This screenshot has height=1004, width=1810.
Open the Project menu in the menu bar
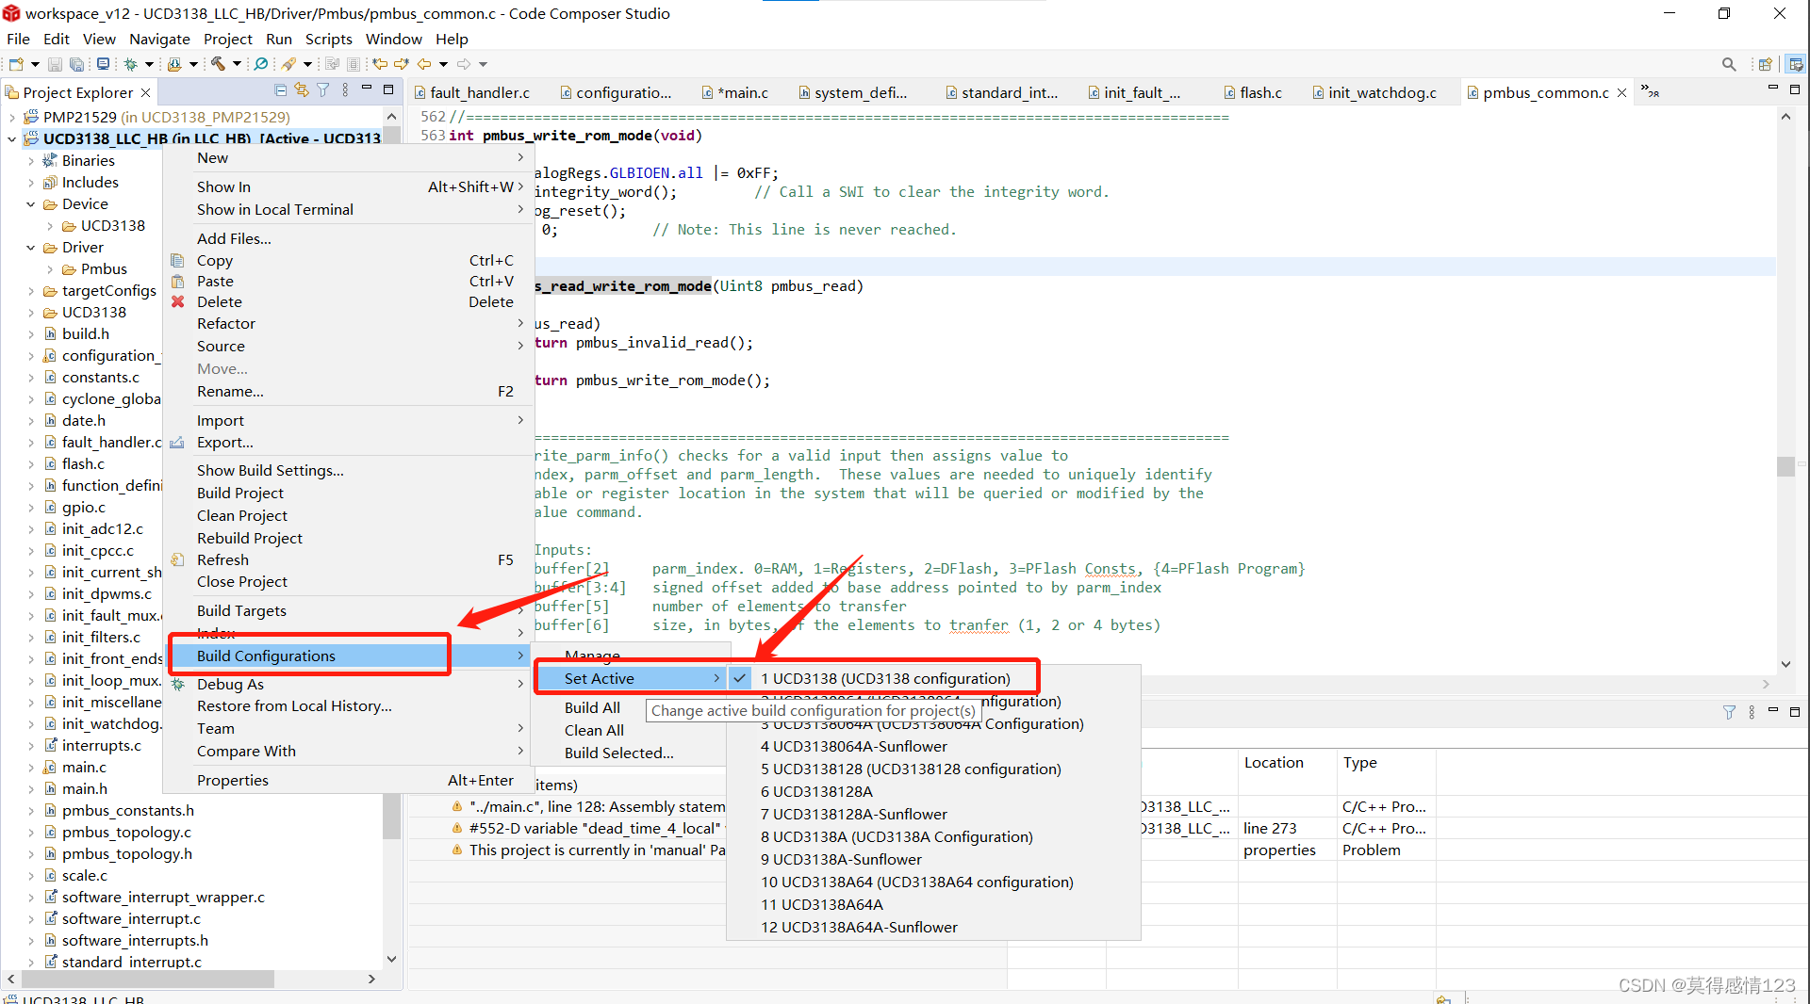tap(227, 39)
